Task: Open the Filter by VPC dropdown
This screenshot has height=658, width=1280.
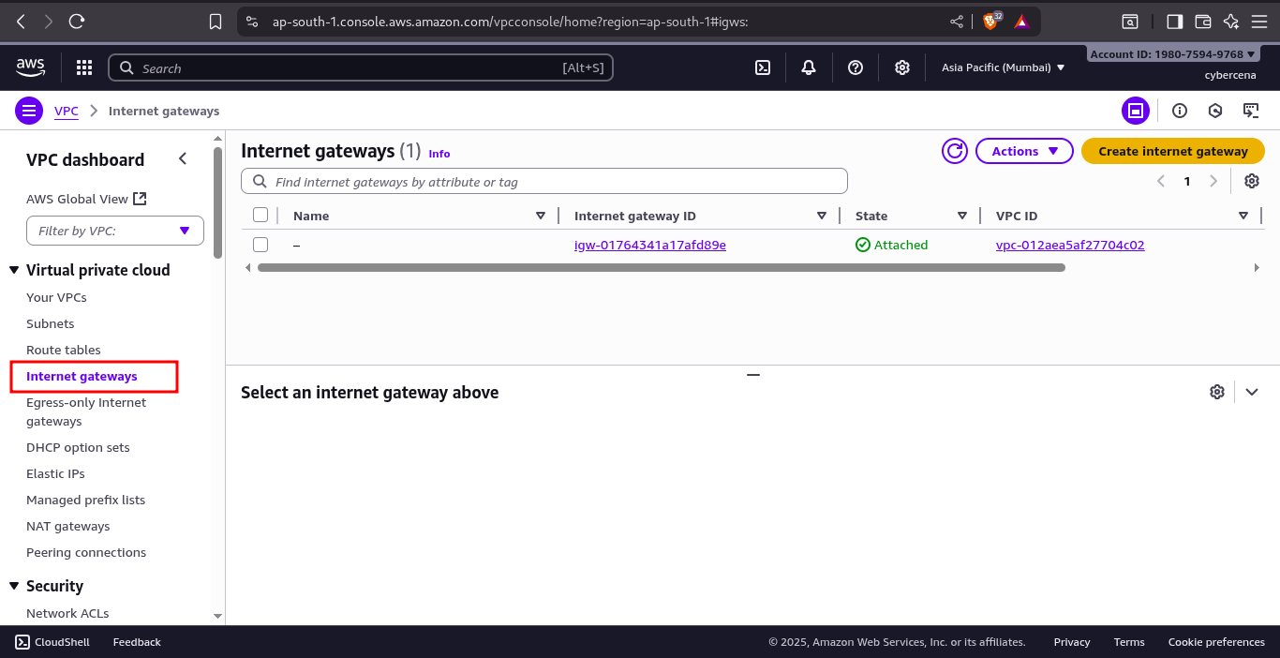Action: coord(115,231)
